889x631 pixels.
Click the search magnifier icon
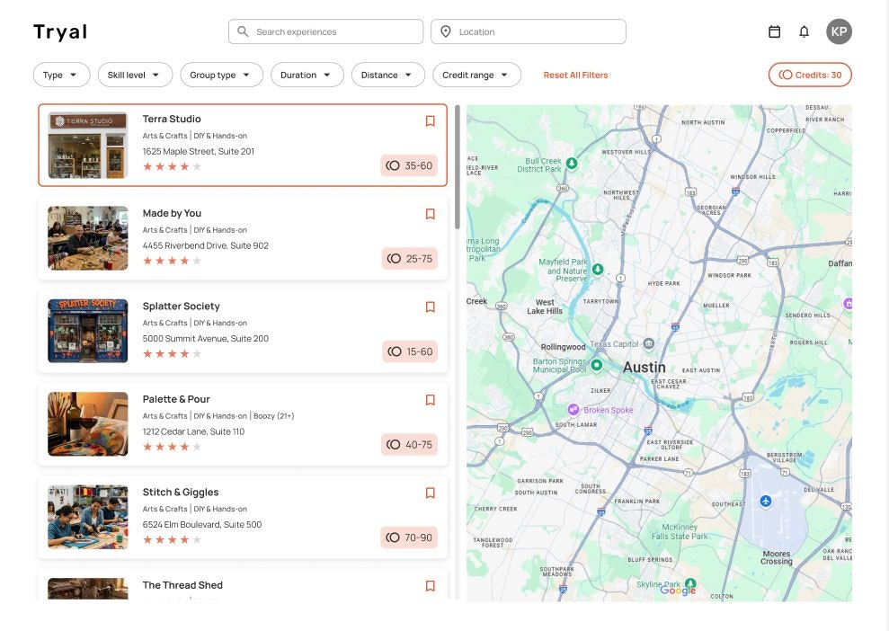[x=243, y=31]
